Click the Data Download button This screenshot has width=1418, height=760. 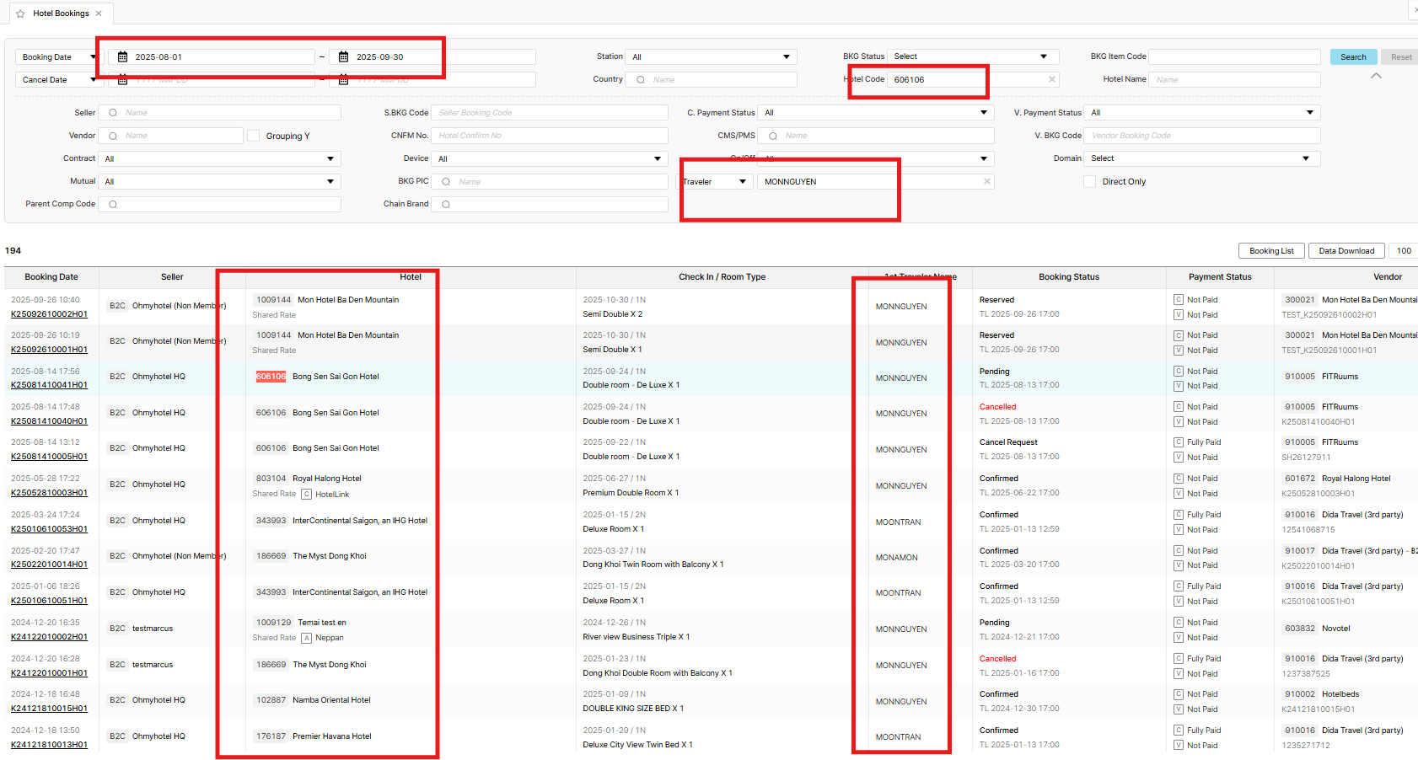click(x=1346, y=251)
